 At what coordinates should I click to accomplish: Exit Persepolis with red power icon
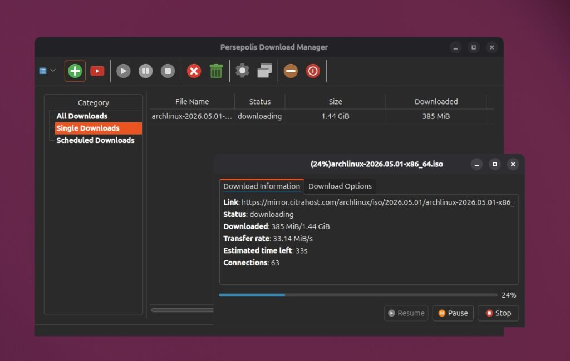pos(313,71)
